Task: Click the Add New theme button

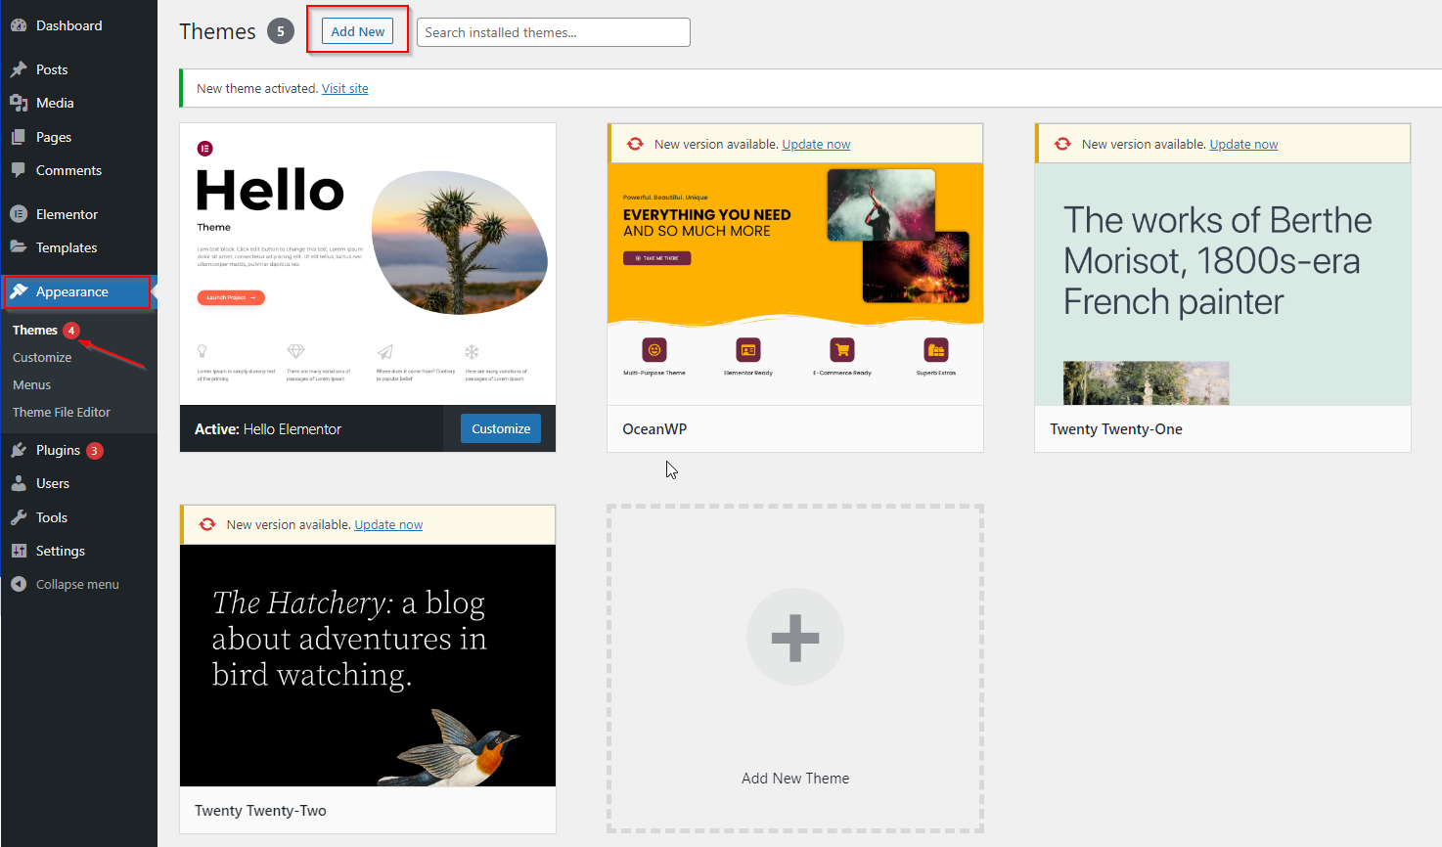Action: pyautogui.click(x=358, y=31)
